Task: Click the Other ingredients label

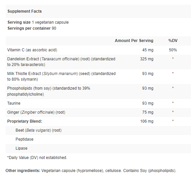Action: coord(23,171)
